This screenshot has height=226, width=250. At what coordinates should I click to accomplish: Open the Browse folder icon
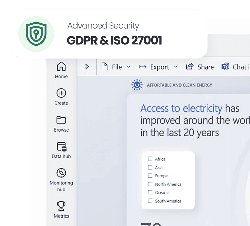[61, 120]
